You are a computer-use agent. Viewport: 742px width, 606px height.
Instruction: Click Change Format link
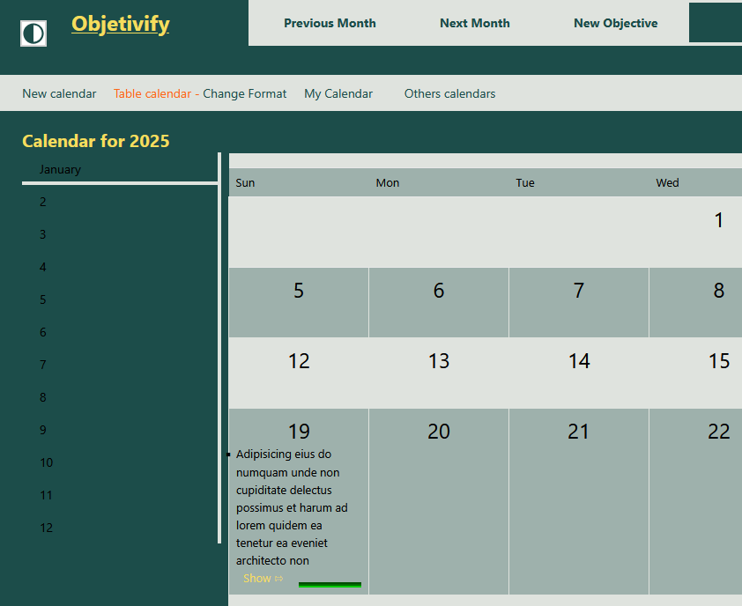point(245,93)
